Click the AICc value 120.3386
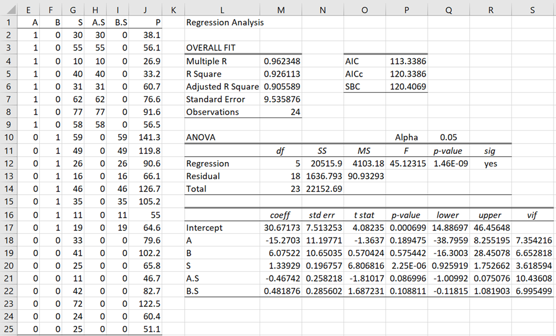Screen dimensions: 556x336 [x=407, y=74]
